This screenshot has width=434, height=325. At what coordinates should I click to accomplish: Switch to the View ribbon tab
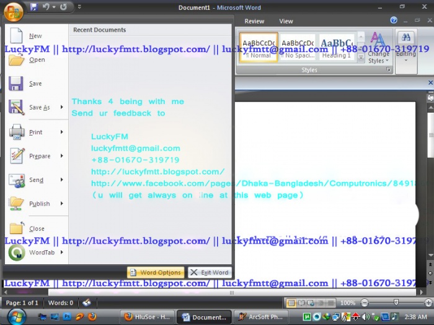286,21
